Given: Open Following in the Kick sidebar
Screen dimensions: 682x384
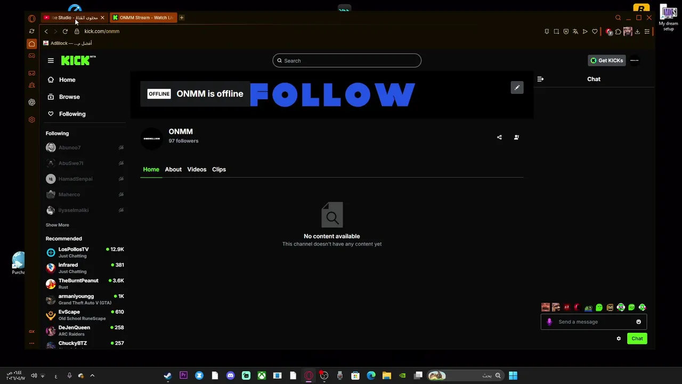Looking at the screenshot, I should click(x=66, y=114).
